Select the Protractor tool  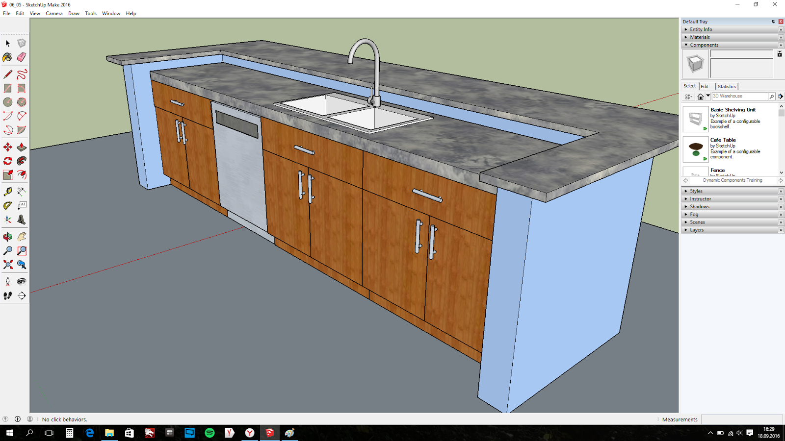(8, 205)
